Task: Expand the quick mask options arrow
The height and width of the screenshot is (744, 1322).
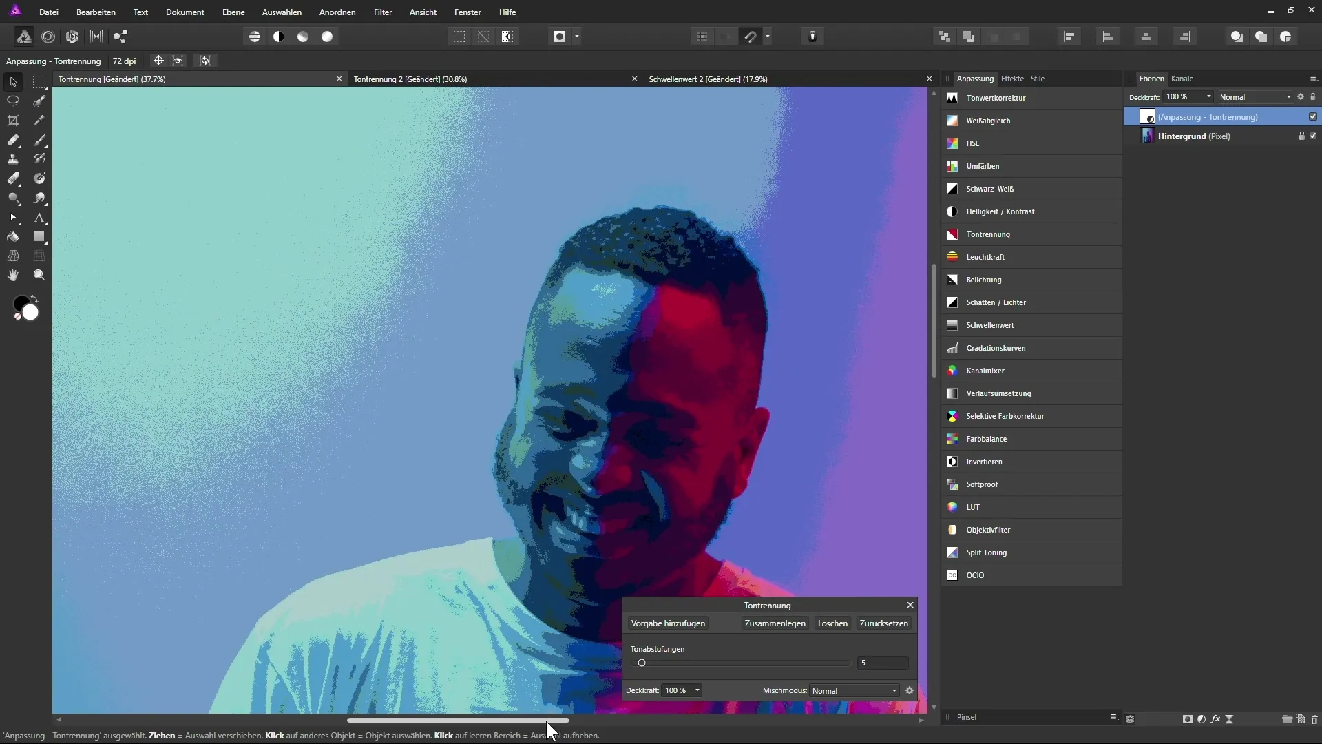Action: 577,37
